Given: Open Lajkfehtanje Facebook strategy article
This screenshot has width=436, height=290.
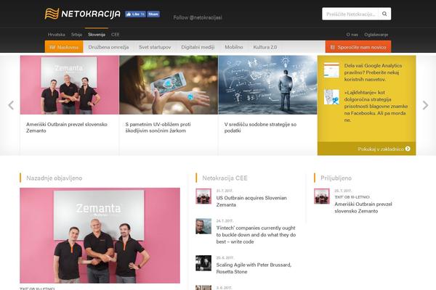Looking at the screenshot, I should (376, 106).
